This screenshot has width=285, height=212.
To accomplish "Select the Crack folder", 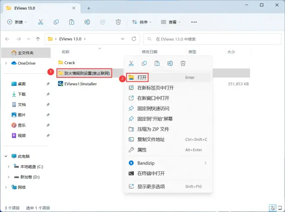I will (66, 62).
